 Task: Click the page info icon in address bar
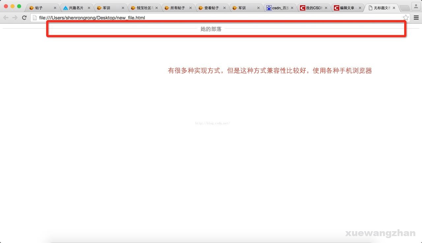coord(35,17)
